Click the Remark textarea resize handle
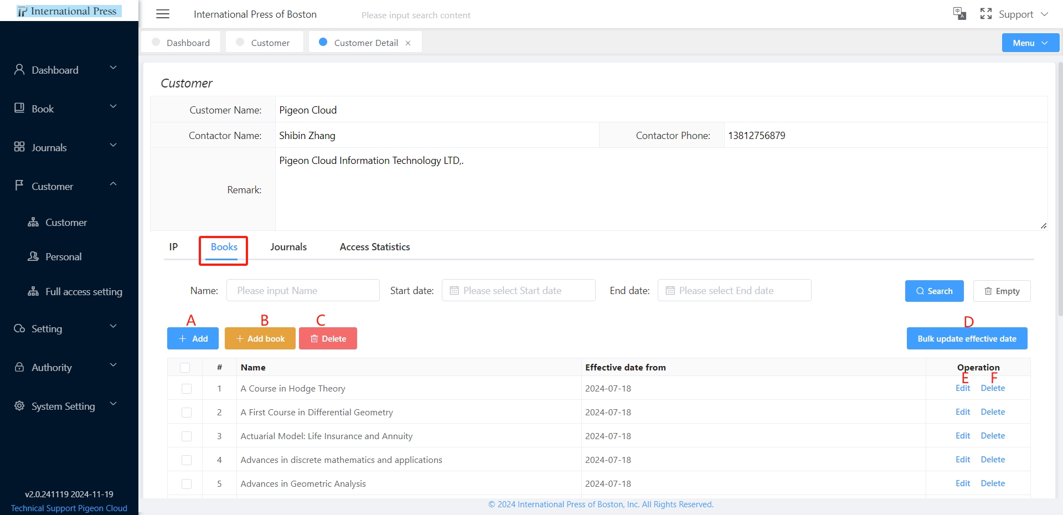 1044,225
